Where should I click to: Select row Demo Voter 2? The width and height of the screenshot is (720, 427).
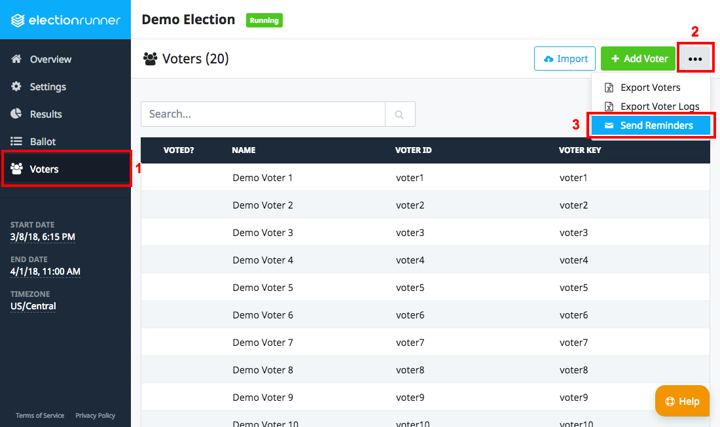(x=425, y=205)
